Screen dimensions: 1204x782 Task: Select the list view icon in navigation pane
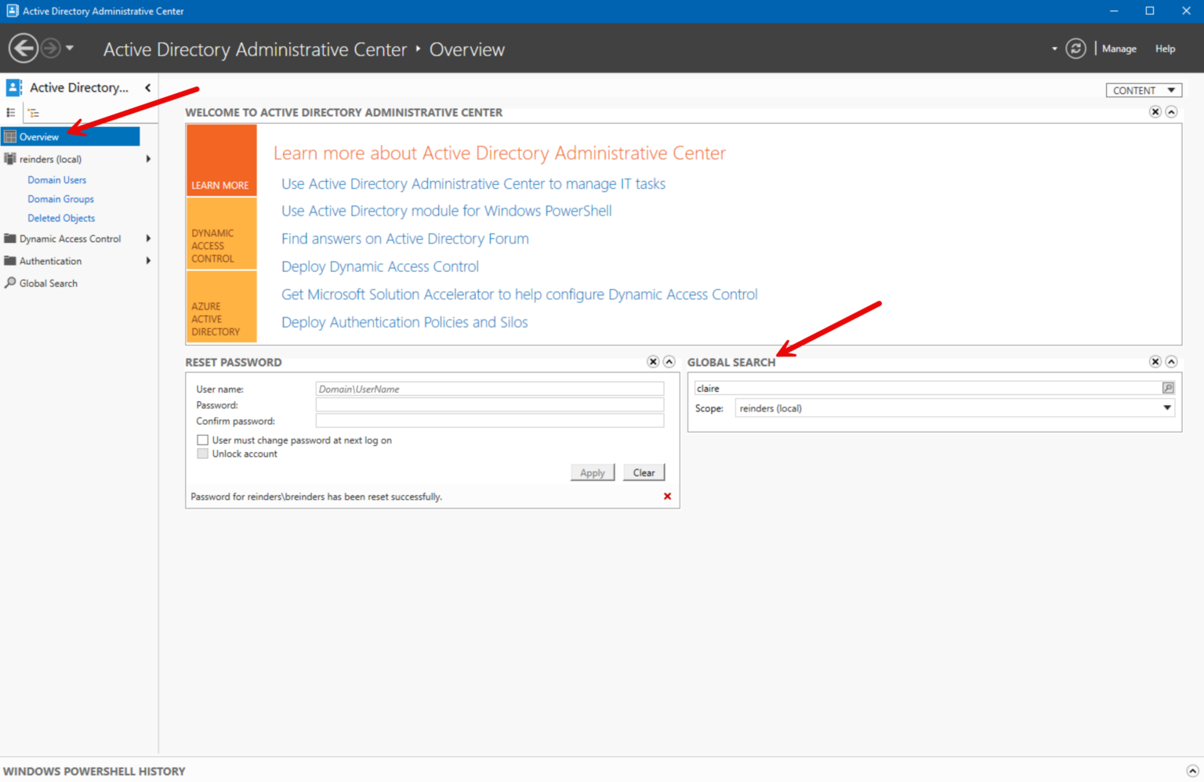coord(10,112)
